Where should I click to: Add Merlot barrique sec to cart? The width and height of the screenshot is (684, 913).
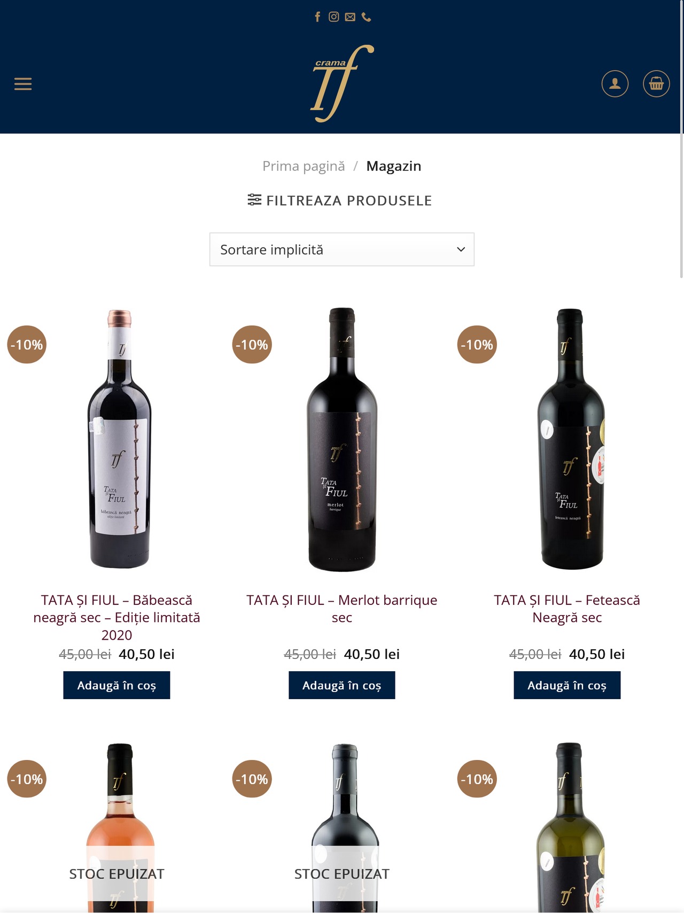(342, 686)
